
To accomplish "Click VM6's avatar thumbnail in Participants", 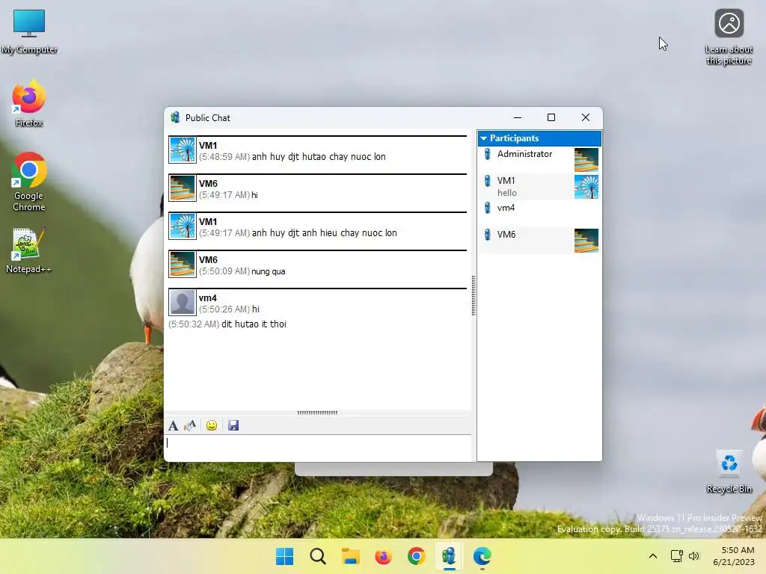I will [x=586, y=240].
